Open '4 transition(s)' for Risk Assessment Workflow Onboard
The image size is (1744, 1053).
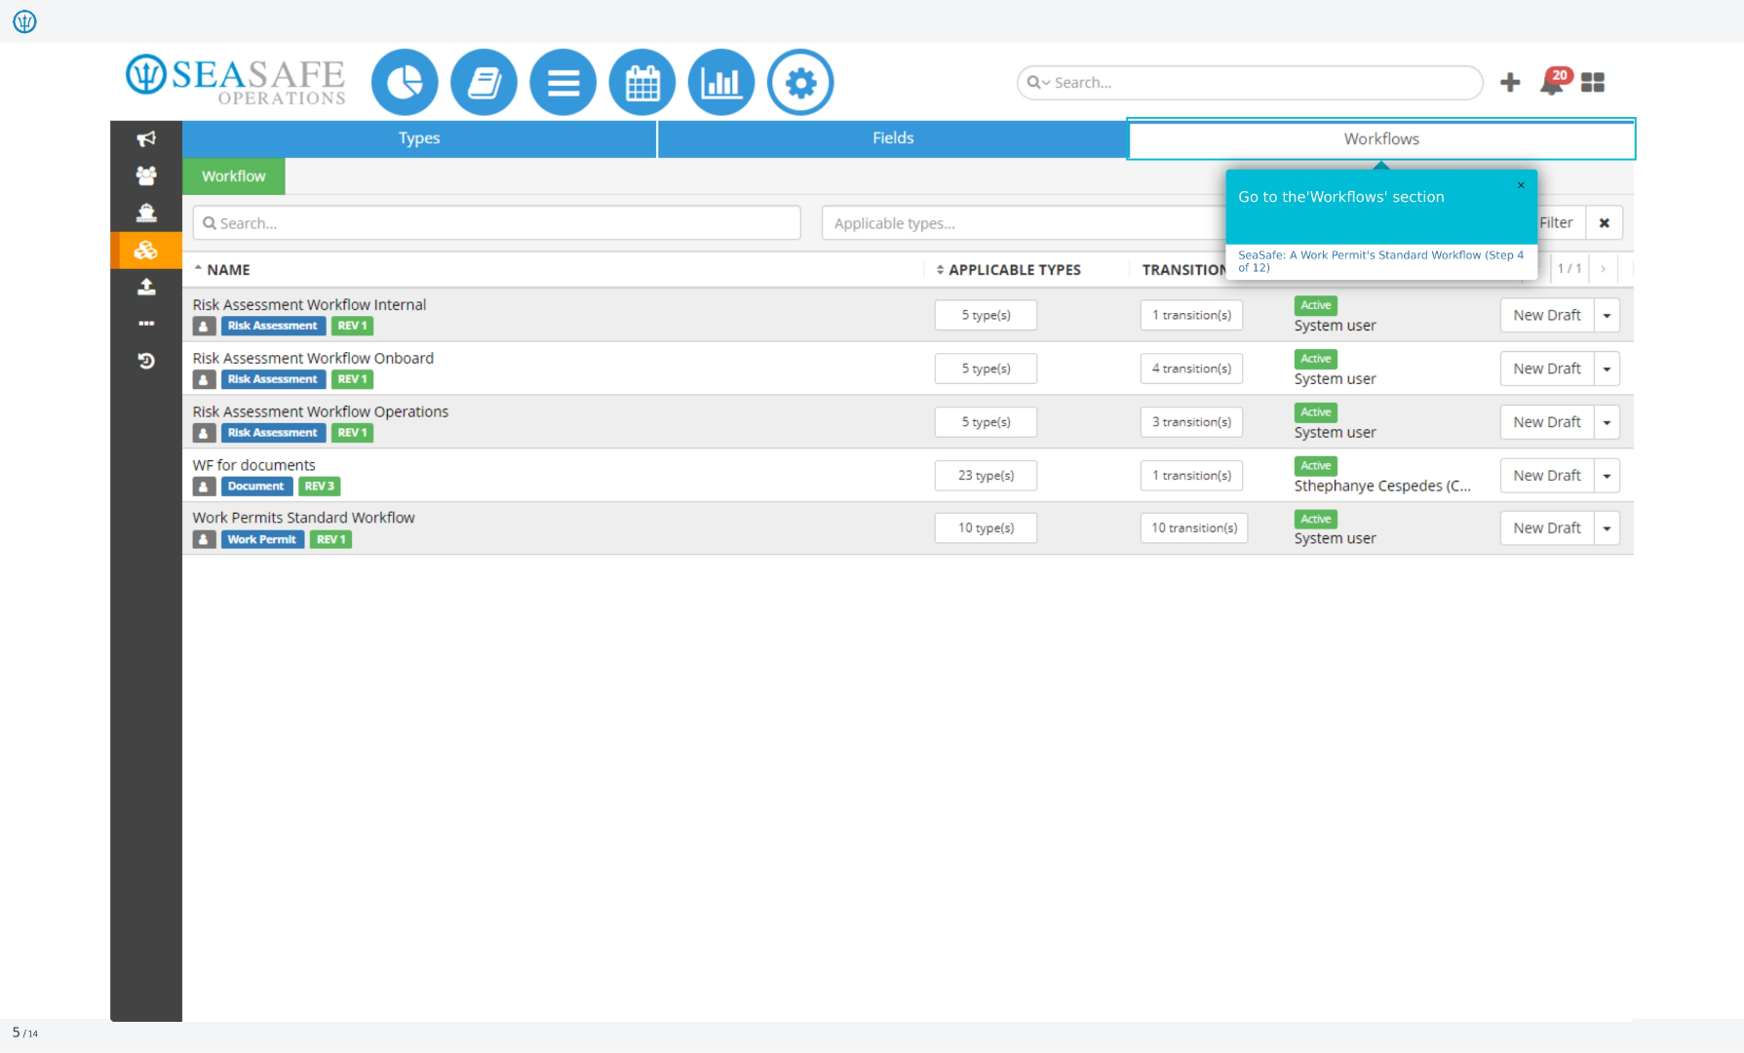(x=1191, y=370)
